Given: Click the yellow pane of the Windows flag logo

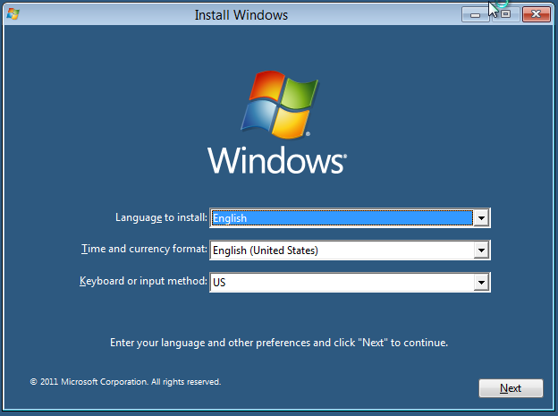Looking at the screenshot, I should click(x=290, y=123).
